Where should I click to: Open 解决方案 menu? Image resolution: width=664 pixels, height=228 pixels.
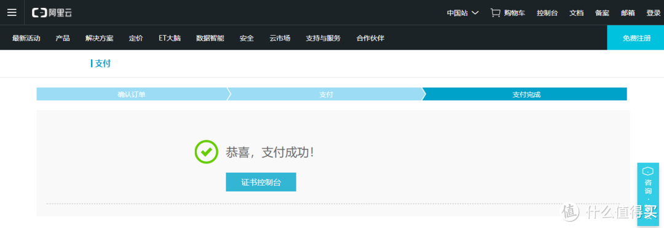pos(100,38)
